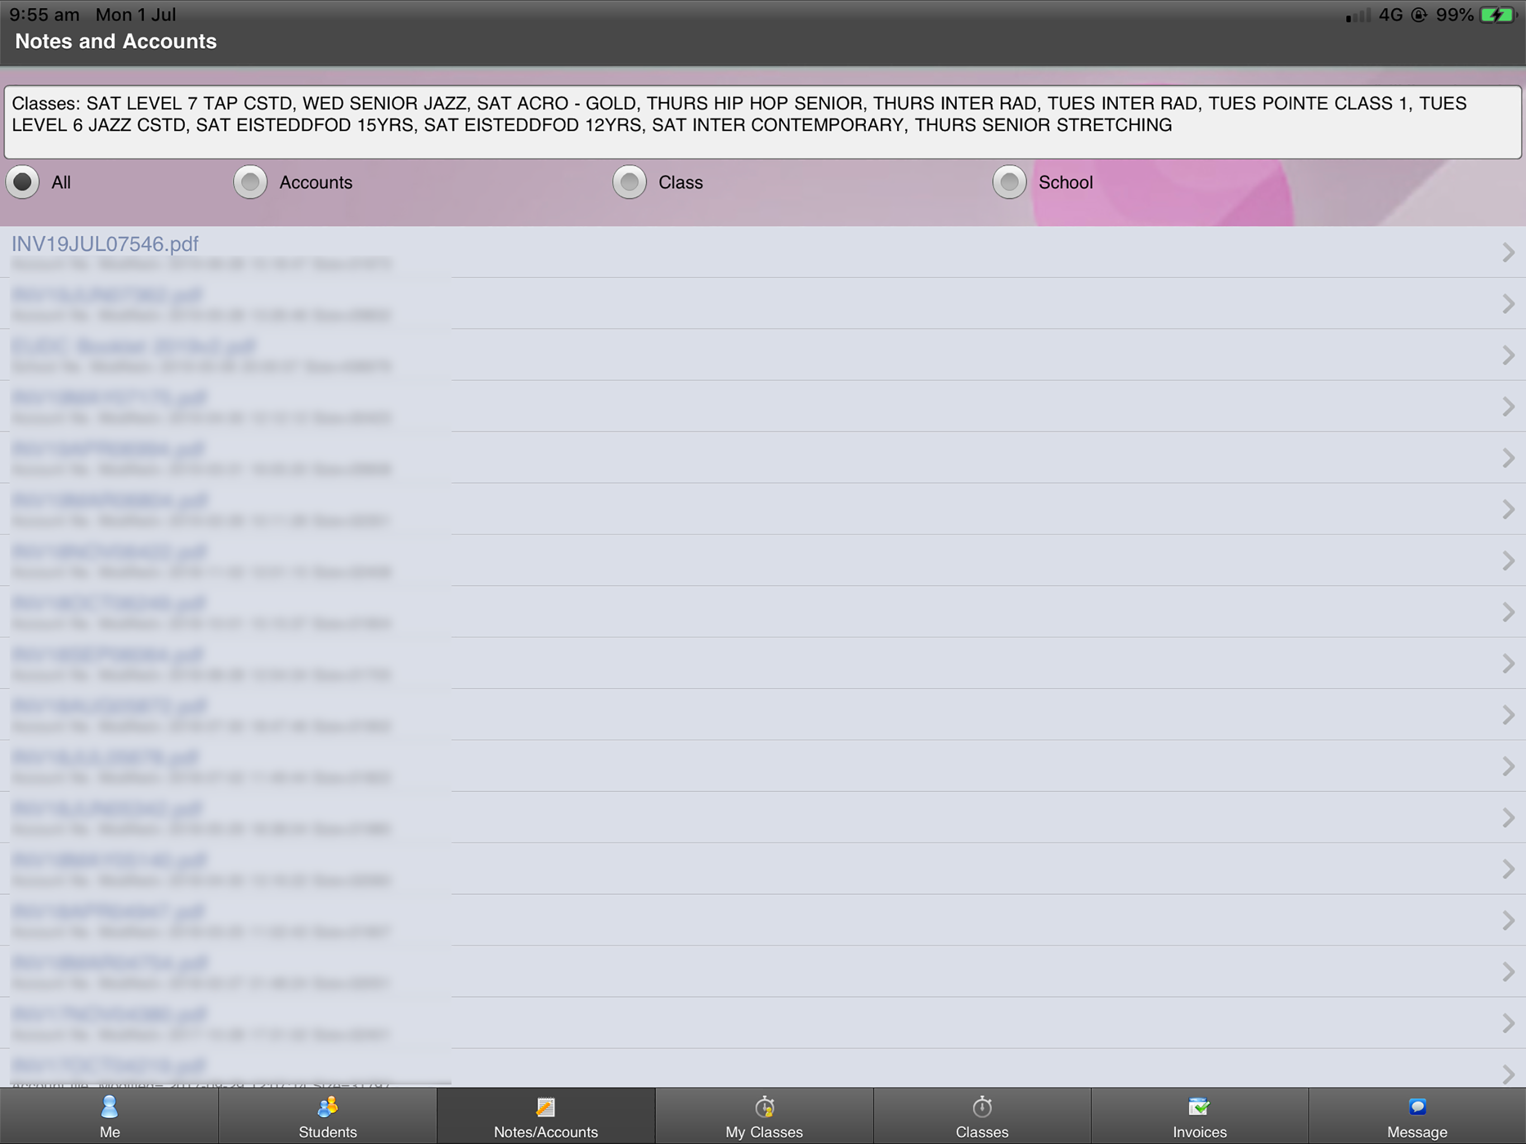Tap the battery icon in status bar

[1498, 15]
